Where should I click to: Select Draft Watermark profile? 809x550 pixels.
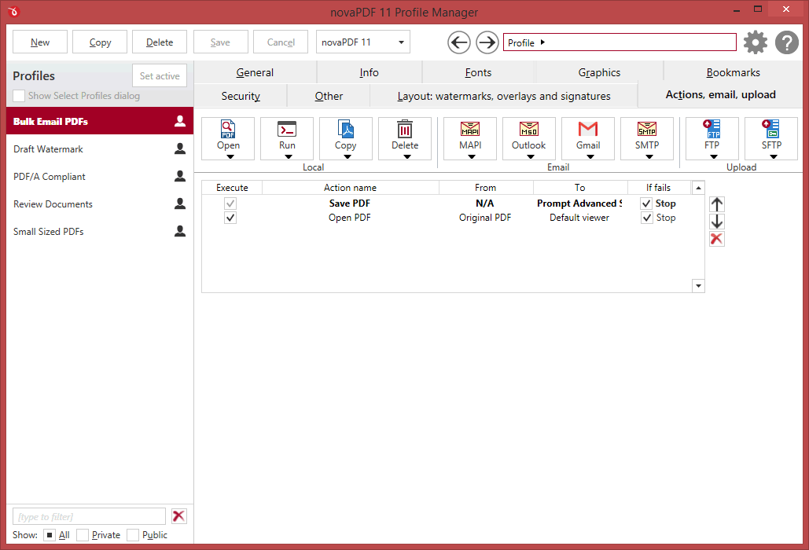(x=100, y=149)
